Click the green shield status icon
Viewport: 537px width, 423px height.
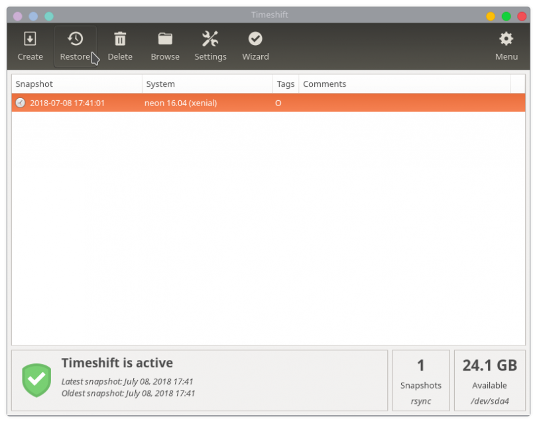pos(36,380)
